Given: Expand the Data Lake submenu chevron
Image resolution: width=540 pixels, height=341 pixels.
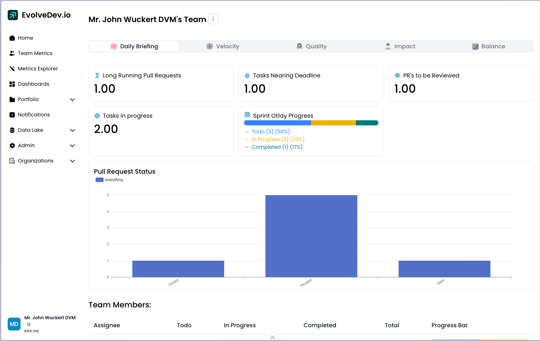Looking at the screenshot, I should [72, 130].
